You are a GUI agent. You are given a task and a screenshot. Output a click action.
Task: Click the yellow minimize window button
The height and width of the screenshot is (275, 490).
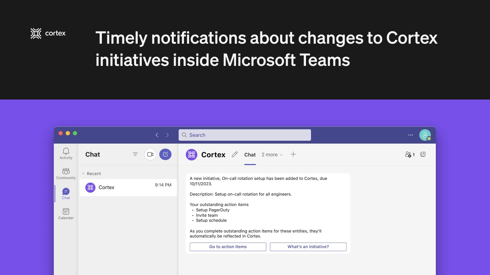(x=68, y=133)
